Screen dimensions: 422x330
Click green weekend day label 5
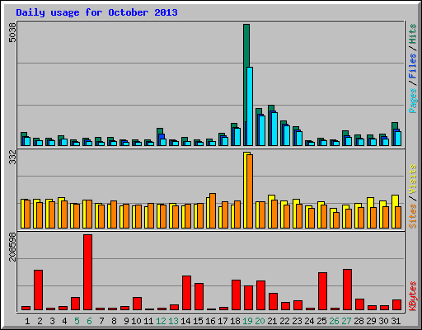[77, 321]
